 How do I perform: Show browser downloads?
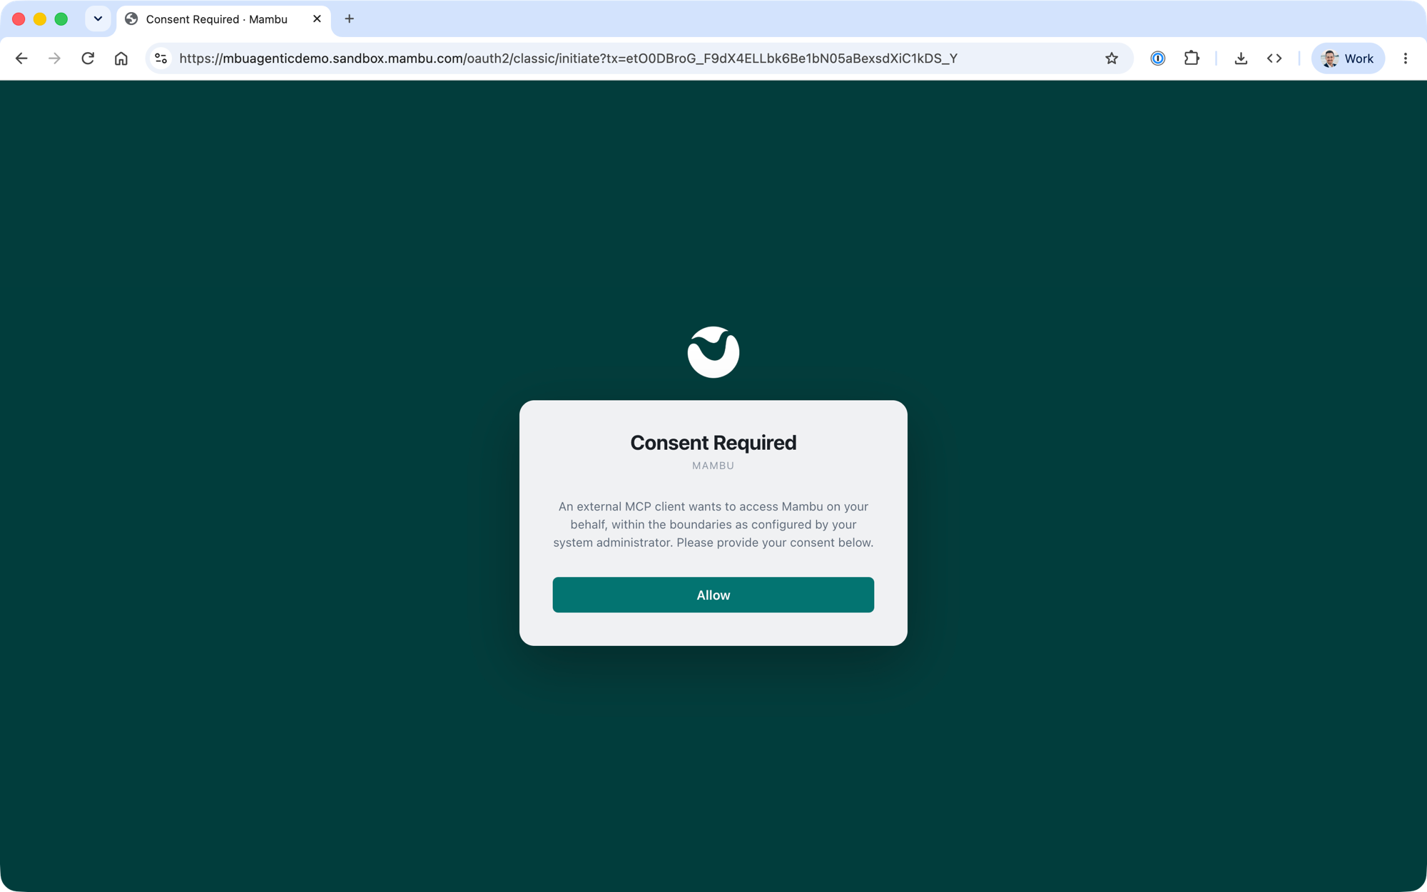click(x=1241, y=58)
